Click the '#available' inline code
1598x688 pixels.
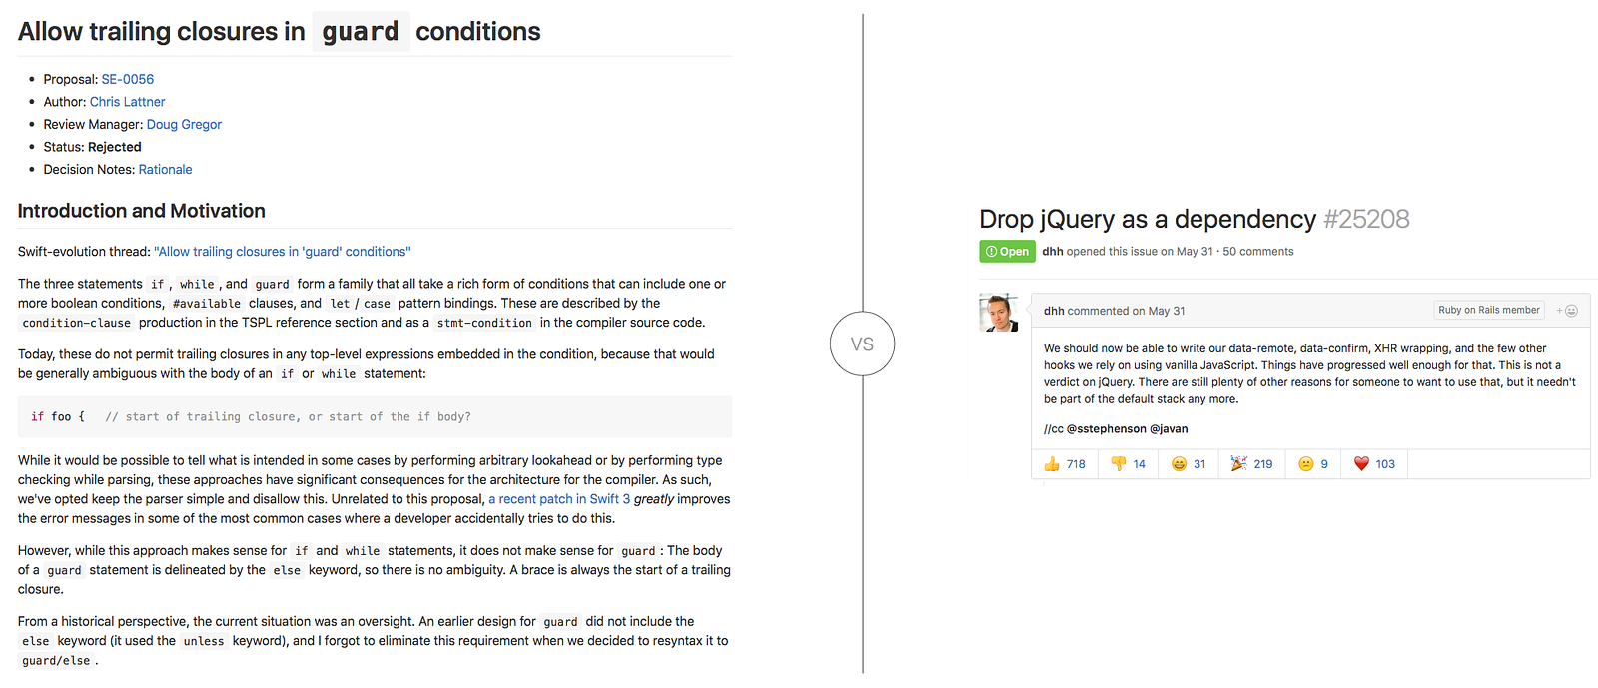click(207, 304)
